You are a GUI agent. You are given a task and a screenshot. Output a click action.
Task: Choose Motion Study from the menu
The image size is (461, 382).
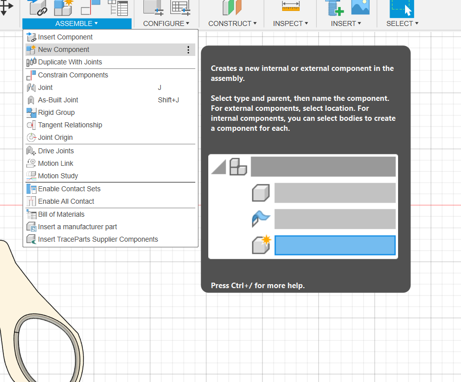click(x=58, y=176)
